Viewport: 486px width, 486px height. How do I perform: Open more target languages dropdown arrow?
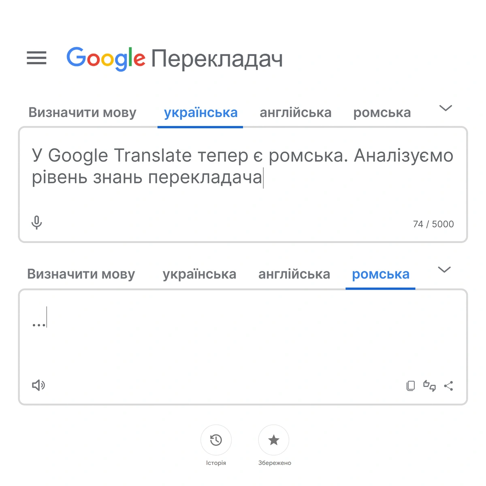tap(445, 270)
